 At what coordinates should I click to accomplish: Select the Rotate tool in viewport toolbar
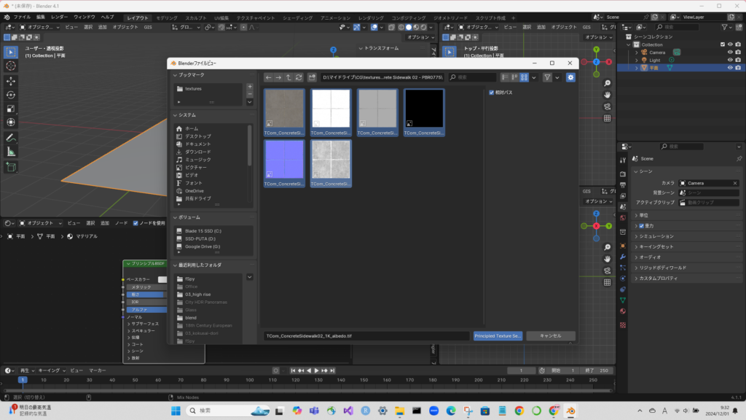[x=11, y=95]
